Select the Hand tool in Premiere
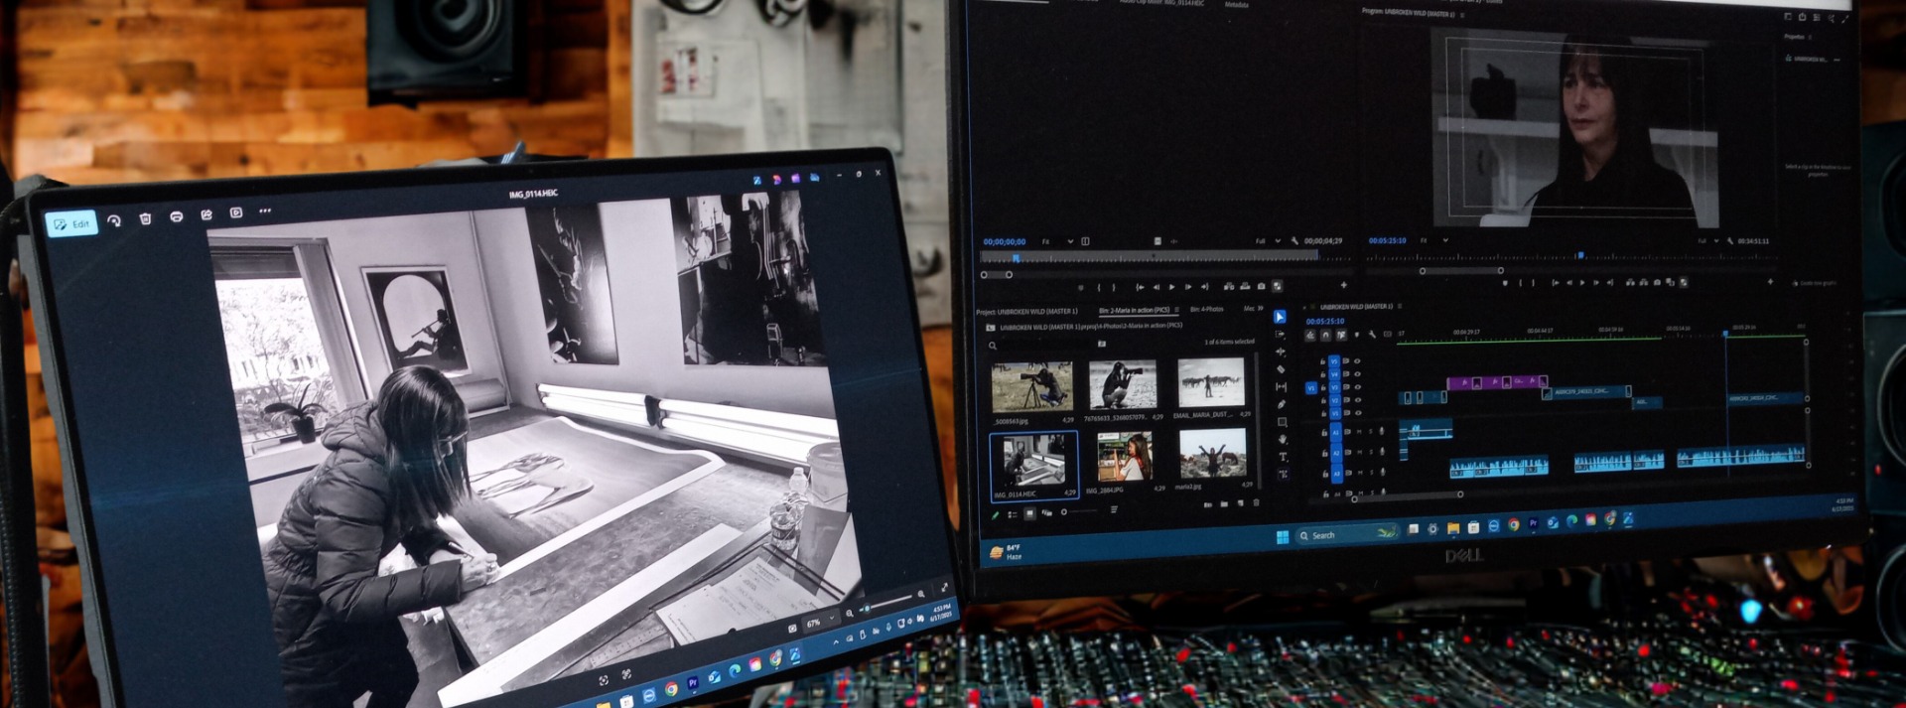 [x=1283, y=439]
